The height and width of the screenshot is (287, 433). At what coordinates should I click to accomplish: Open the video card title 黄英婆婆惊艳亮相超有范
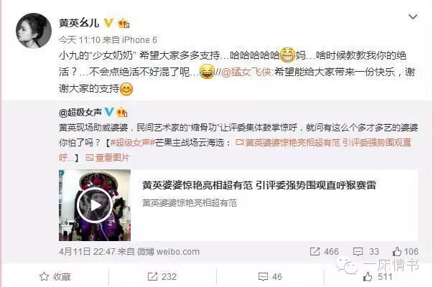pos(259,185)
